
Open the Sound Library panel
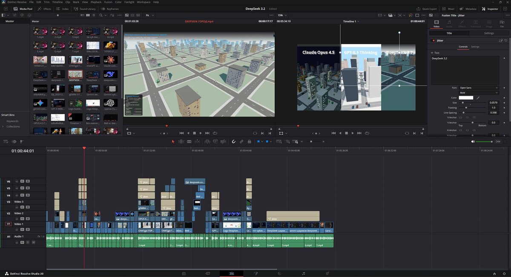(85, 8)
